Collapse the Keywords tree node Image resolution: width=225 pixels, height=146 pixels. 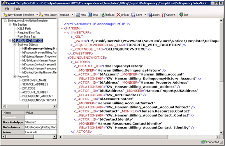[x=15, y=77]
